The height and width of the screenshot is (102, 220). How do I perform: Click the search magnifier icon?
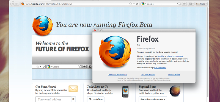178,4
